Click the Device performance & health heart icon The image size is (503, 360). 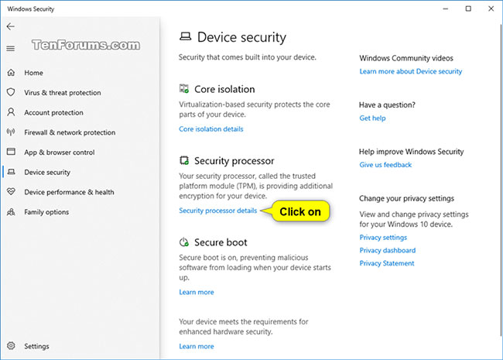pyautogui.click(x=11, y=192)
